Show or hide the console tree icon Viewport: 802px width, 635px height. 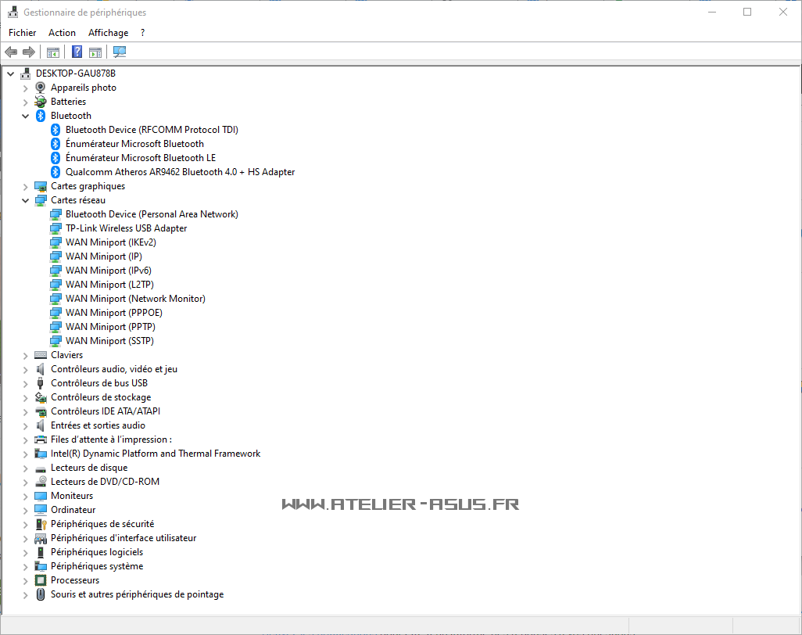52,52
